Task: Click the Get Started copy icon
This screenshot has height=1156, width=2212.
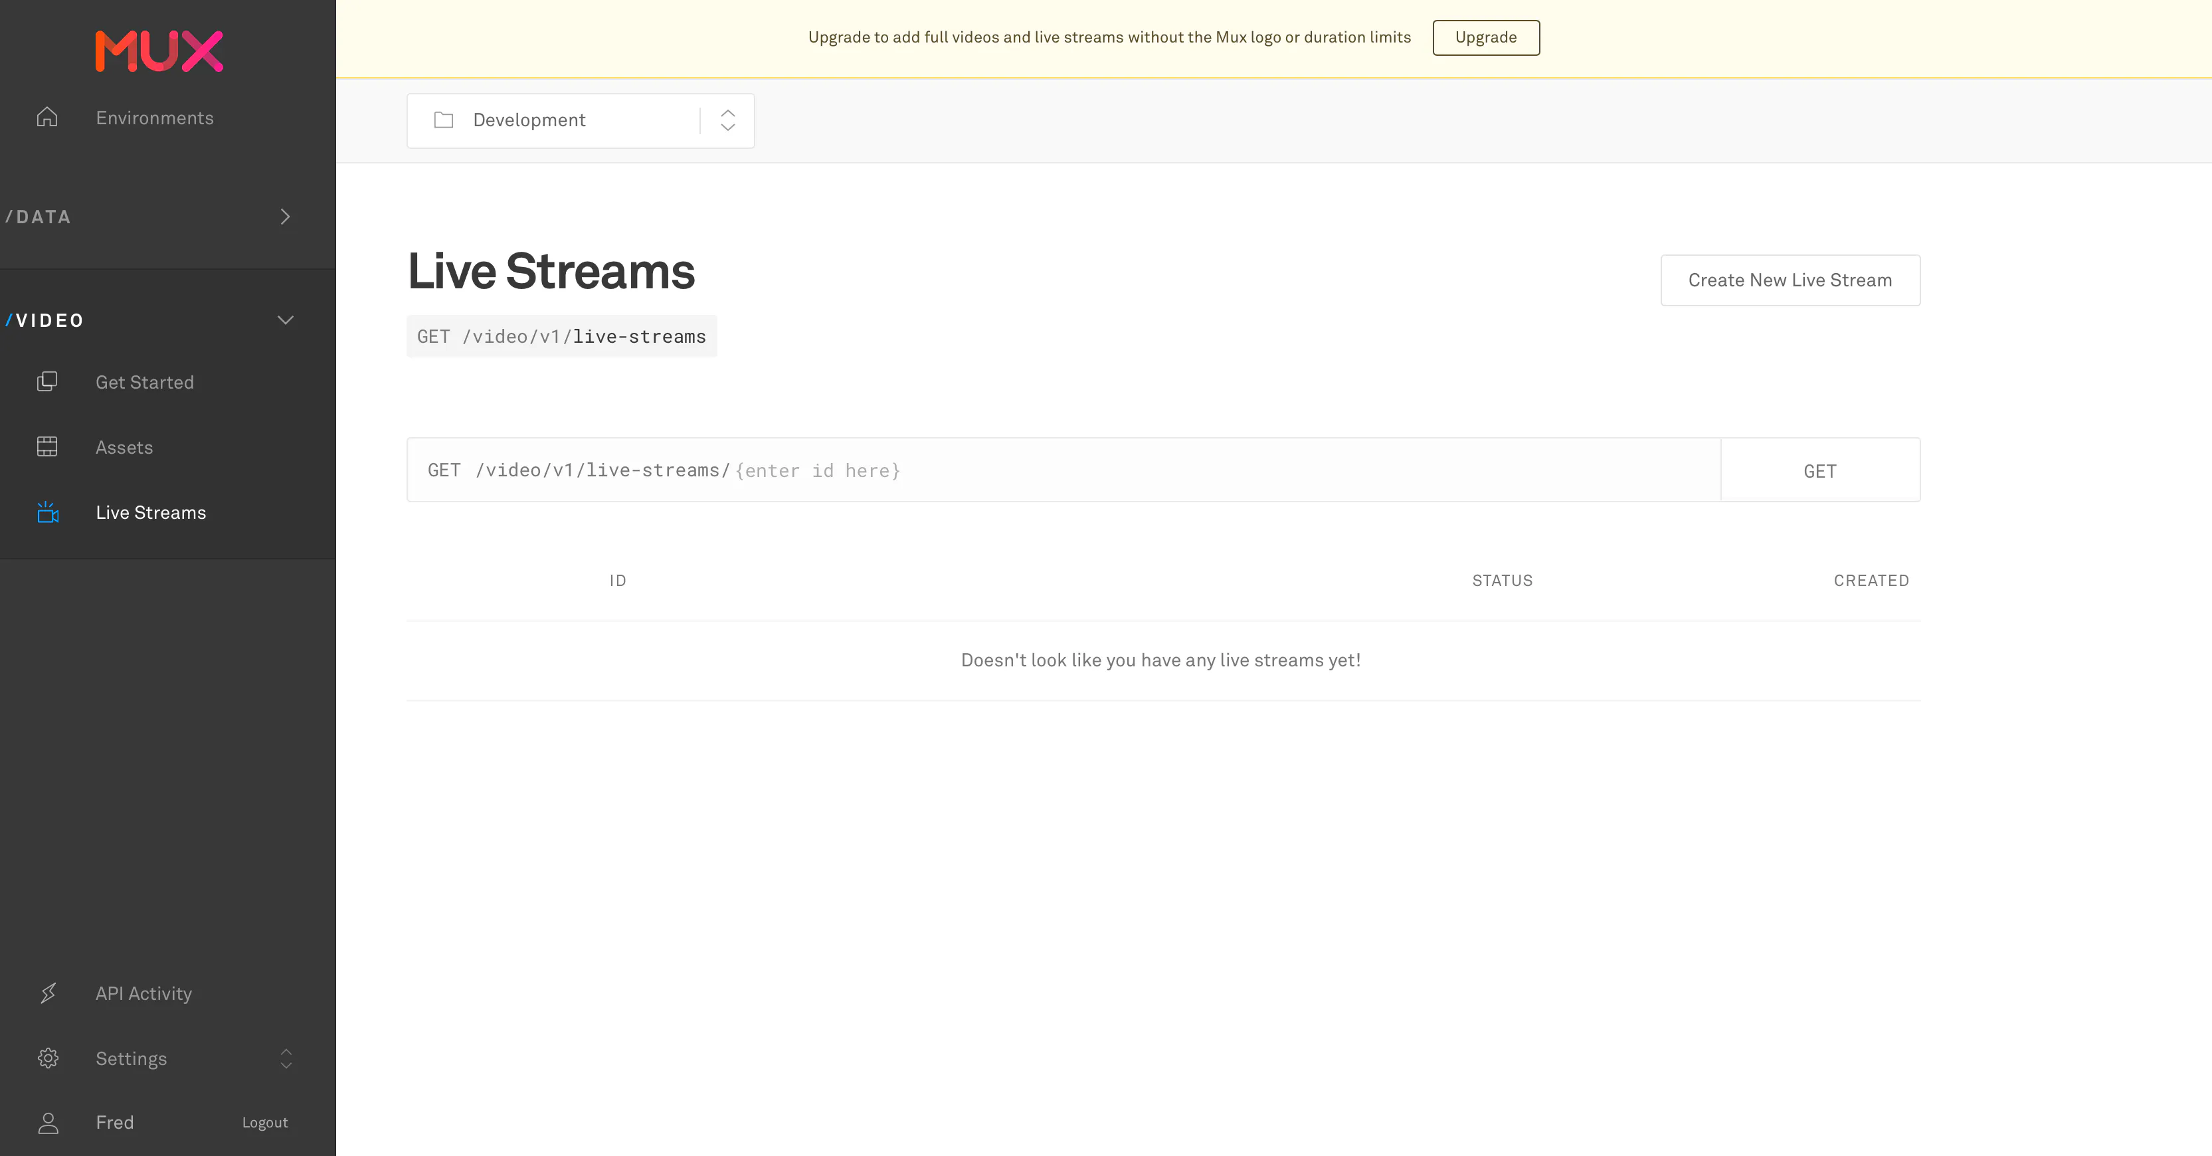Action: [47, 381]
